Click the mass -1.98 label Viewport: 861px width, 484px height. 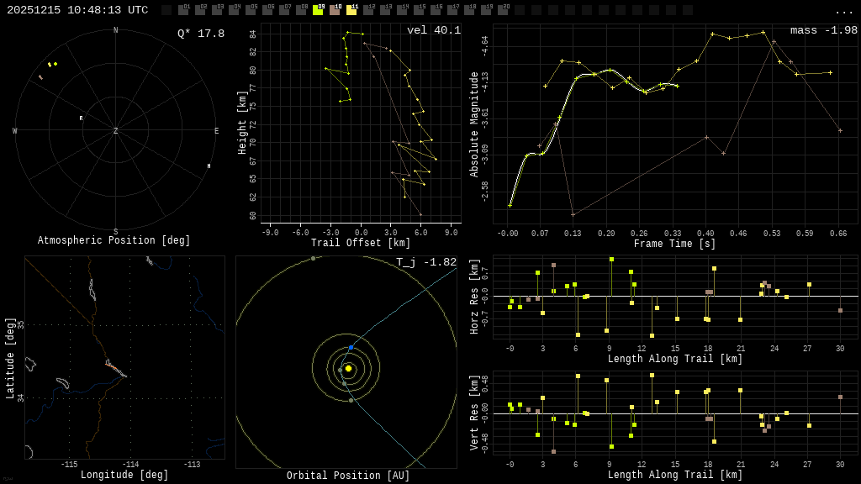(x=823, y=31)
